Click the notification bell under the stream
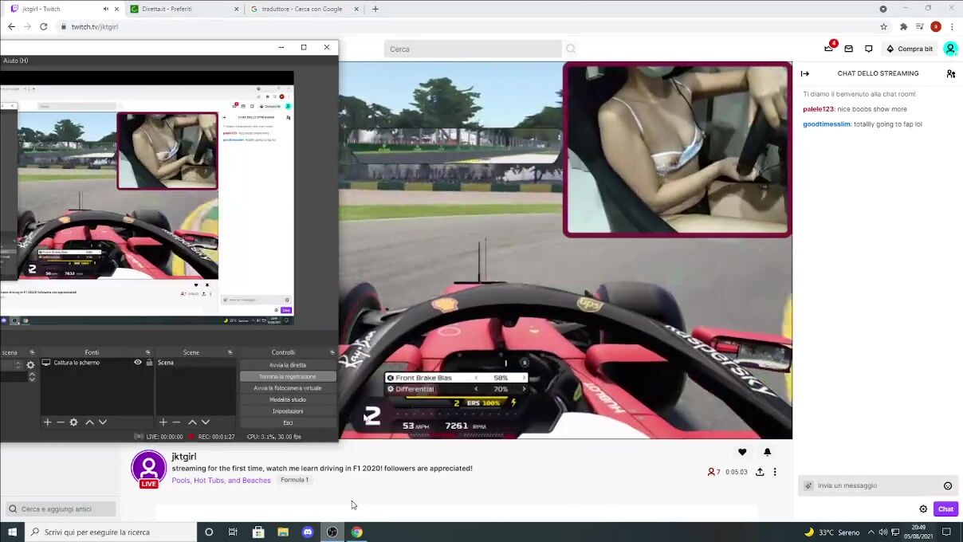This screenshot has width=963, height=542. click(x=767, y=452)
